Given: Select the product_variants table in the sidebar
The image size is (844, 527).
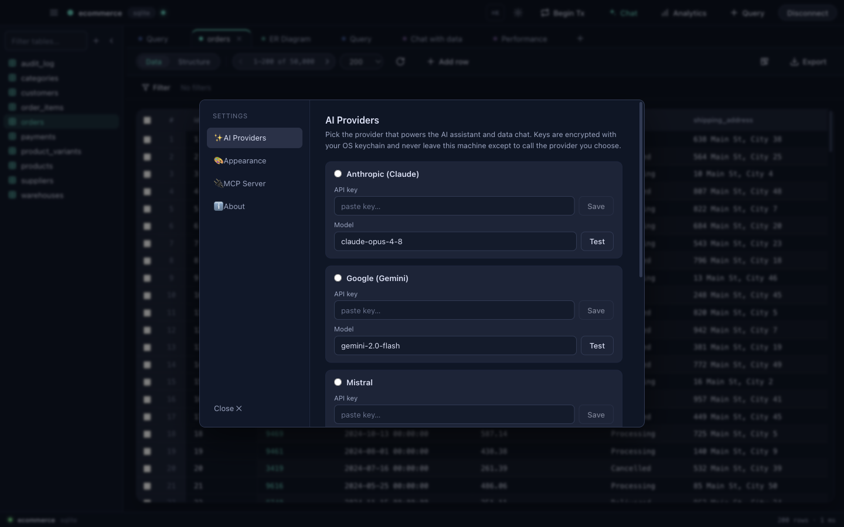Looking at the screenshot, I should pyautogui.click(x=62, y=151).
